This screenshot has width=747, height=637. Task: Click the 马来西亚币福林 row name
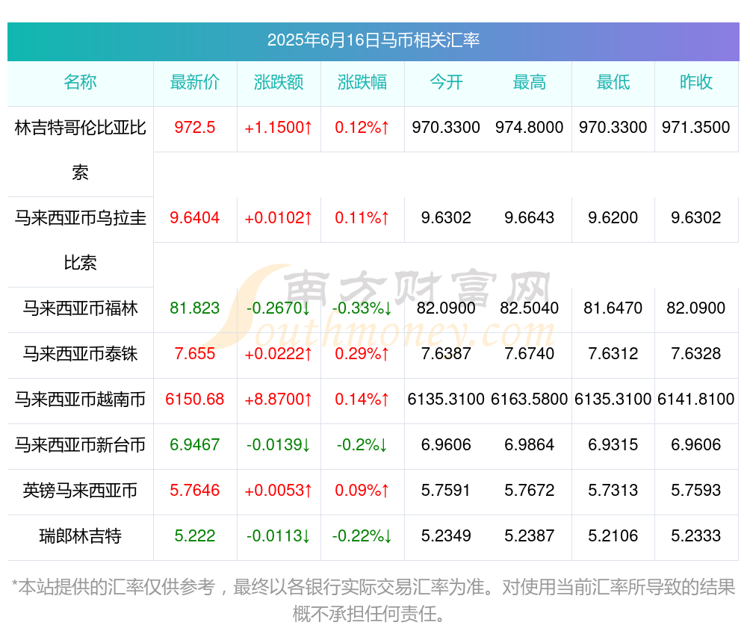80,308
